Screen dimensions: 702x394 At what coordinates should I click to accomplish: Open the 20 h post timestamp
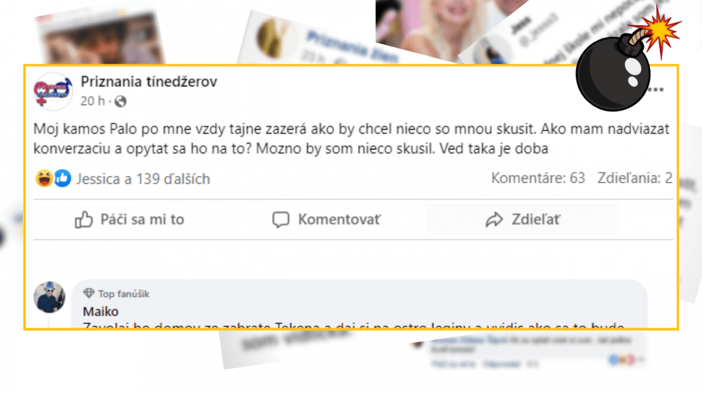pos(93,101)
